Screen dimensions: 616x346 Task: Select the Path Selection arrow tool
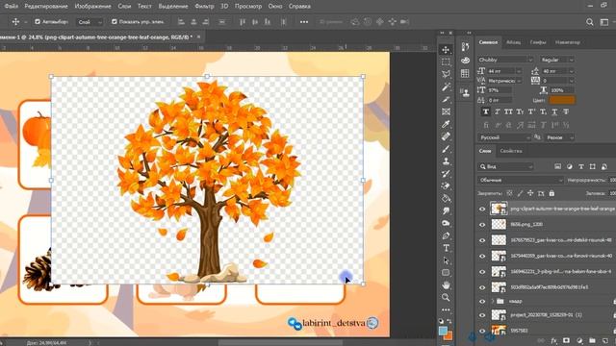coord(446,260)
